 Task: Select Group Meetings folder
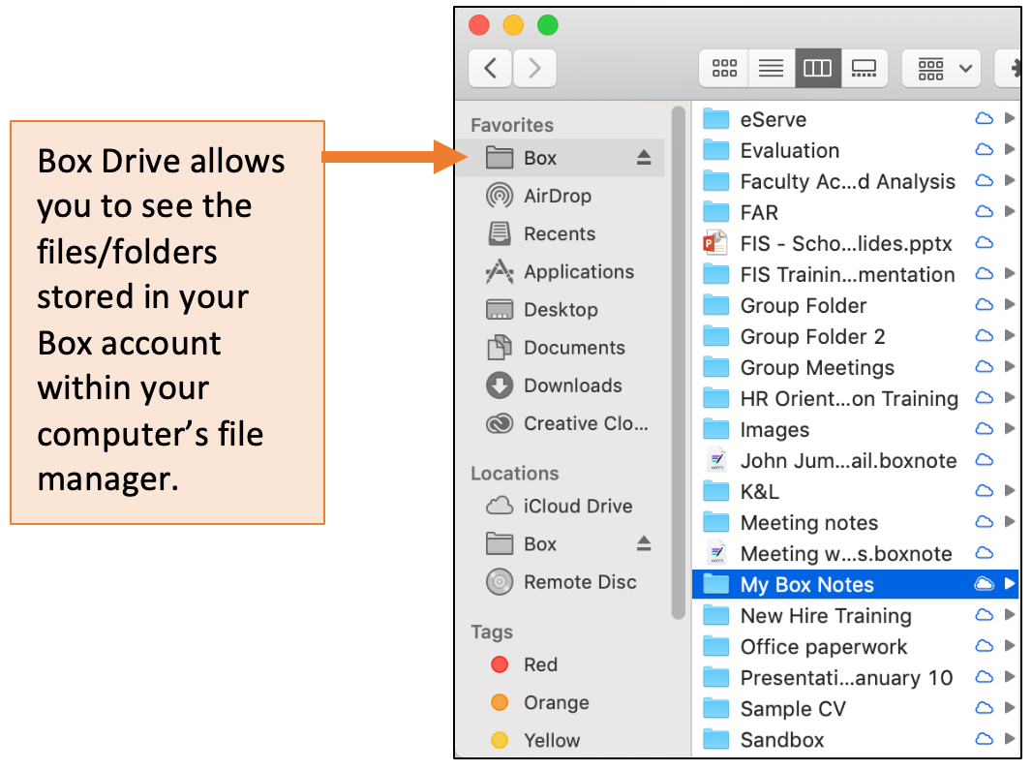pos(855,367)
